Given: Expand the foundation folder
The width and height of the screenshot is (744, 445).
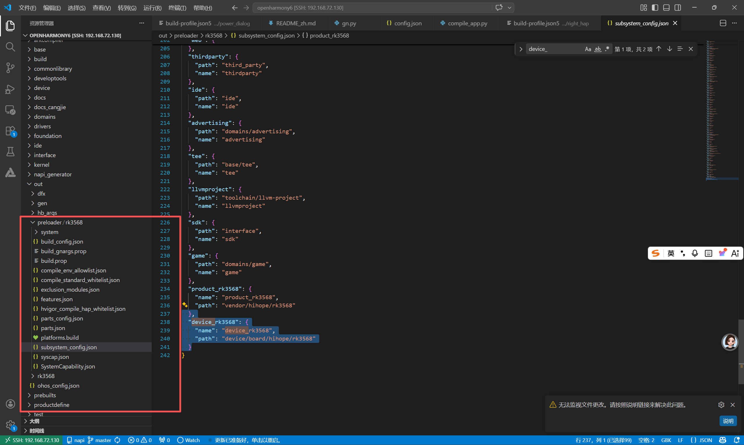Looking at the screenshot, I should tap(48, 136).
